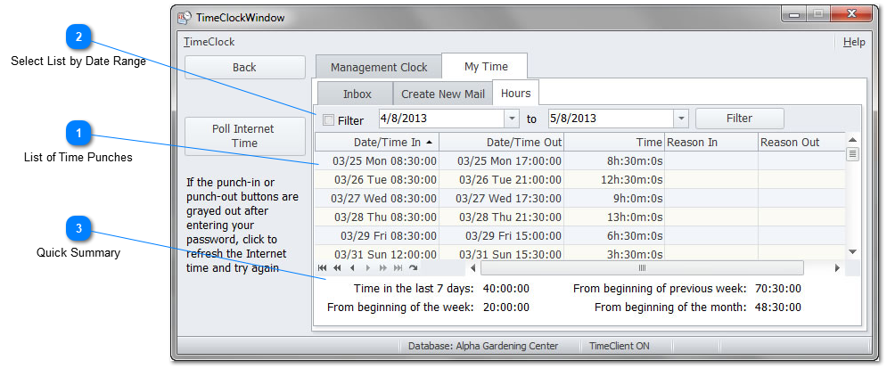The height and width of the screenshot is (369, 887).
Task: Enable the Filter checkbox
Action: point(328,120)
